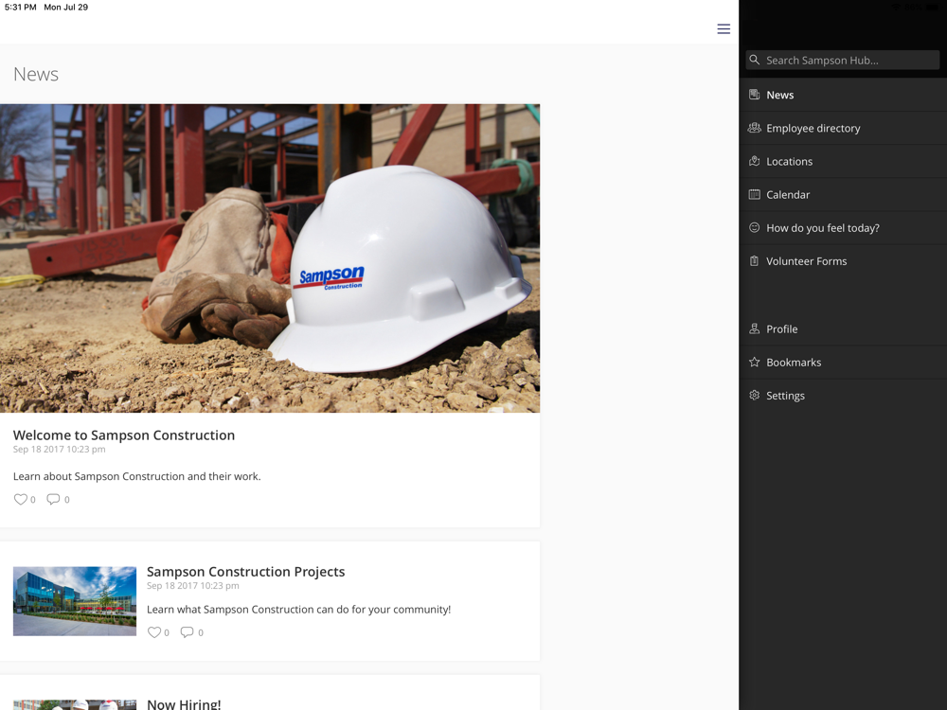This screenshot has height=710, width=947.
Task: Open comments on Welcome to Sampson Construction
Action: [54, 499]
